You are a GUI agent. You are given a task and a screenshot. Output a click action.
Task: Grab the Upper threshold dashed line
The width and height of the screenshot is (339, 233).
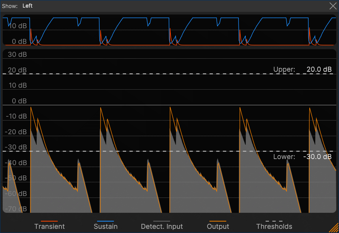coord(153,74)
